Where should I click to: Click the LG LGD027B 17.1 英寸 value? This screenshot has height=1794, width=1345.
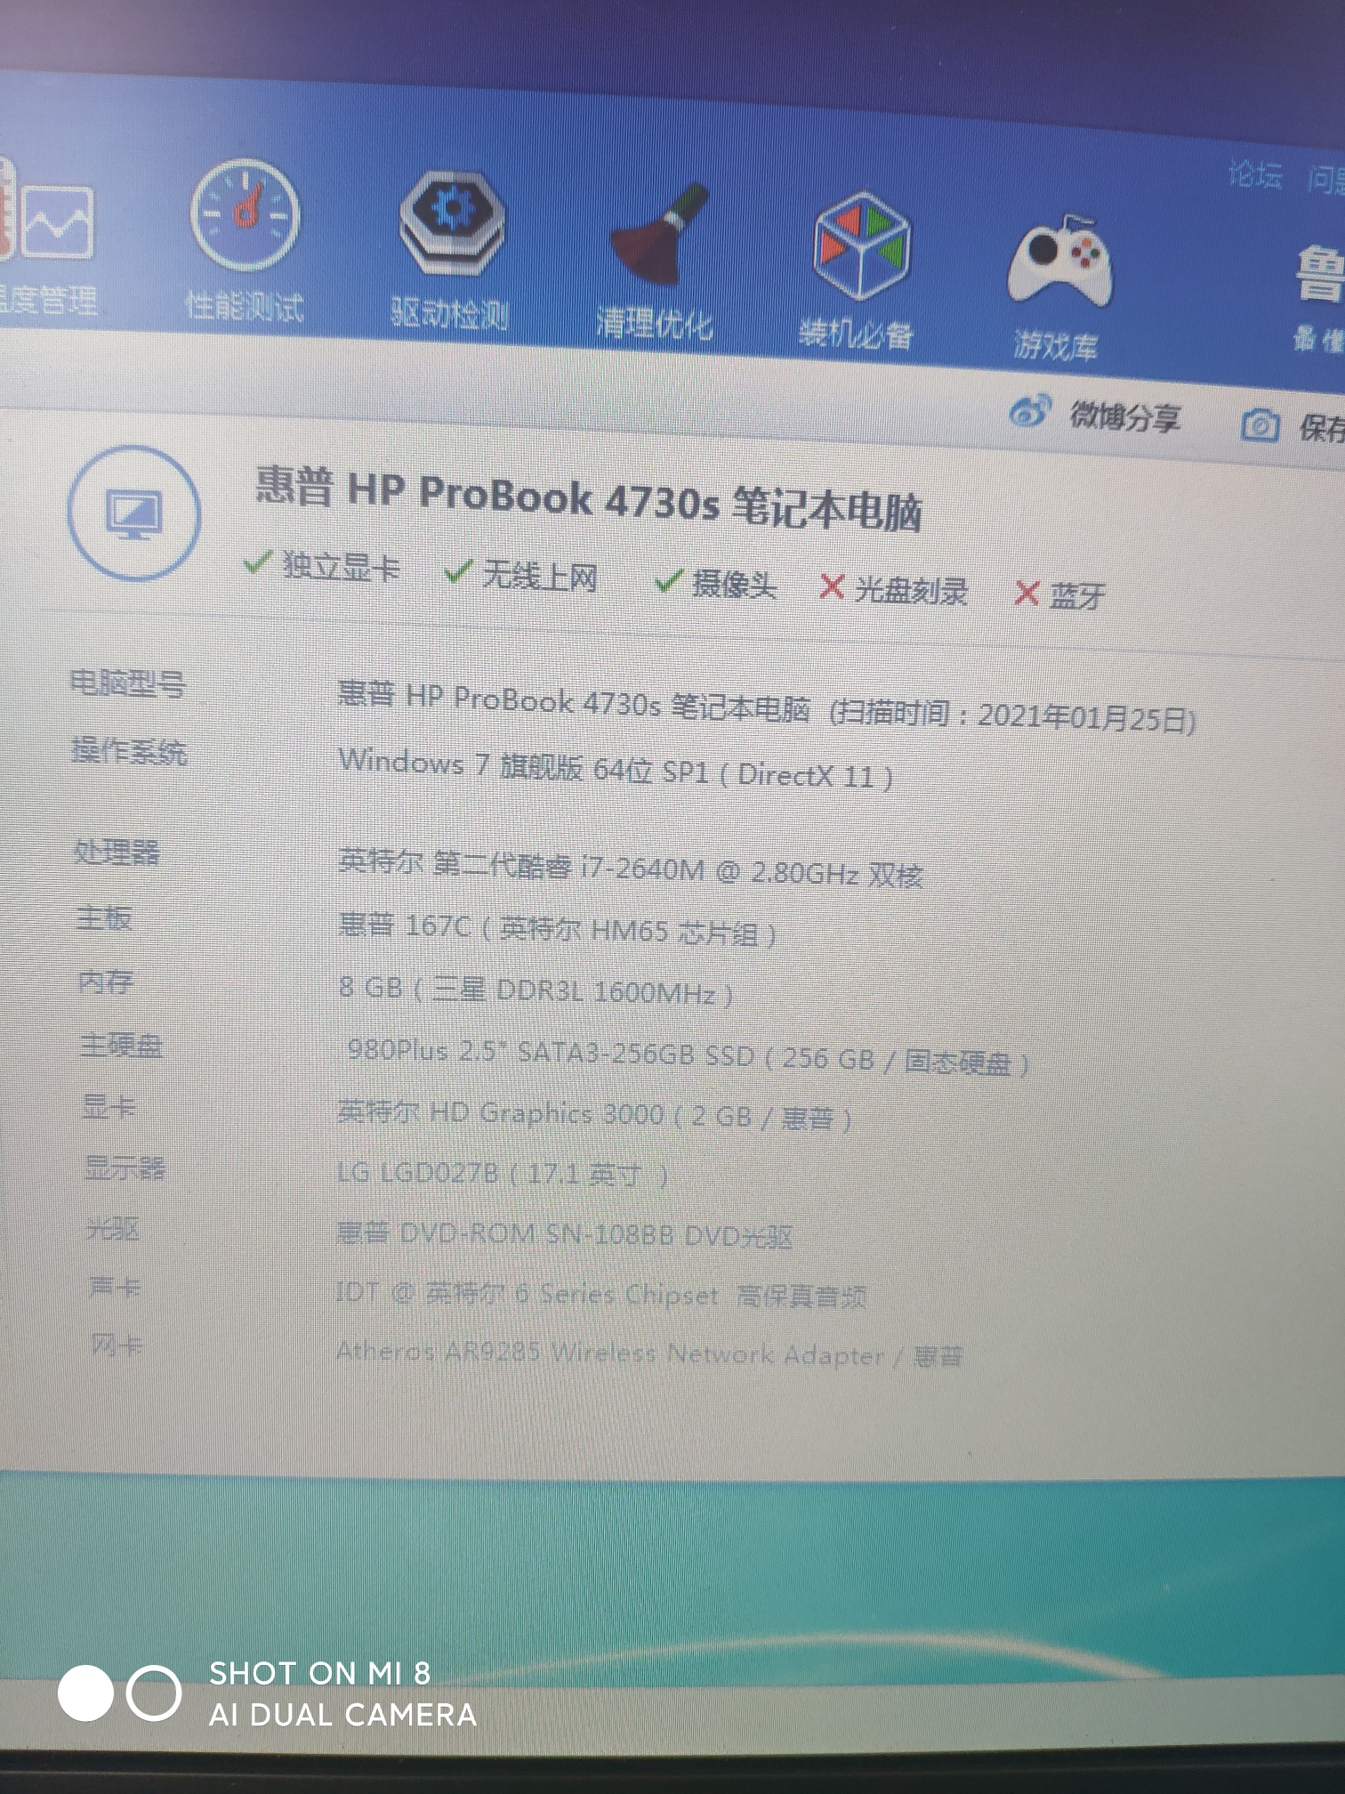(503, 1174)
